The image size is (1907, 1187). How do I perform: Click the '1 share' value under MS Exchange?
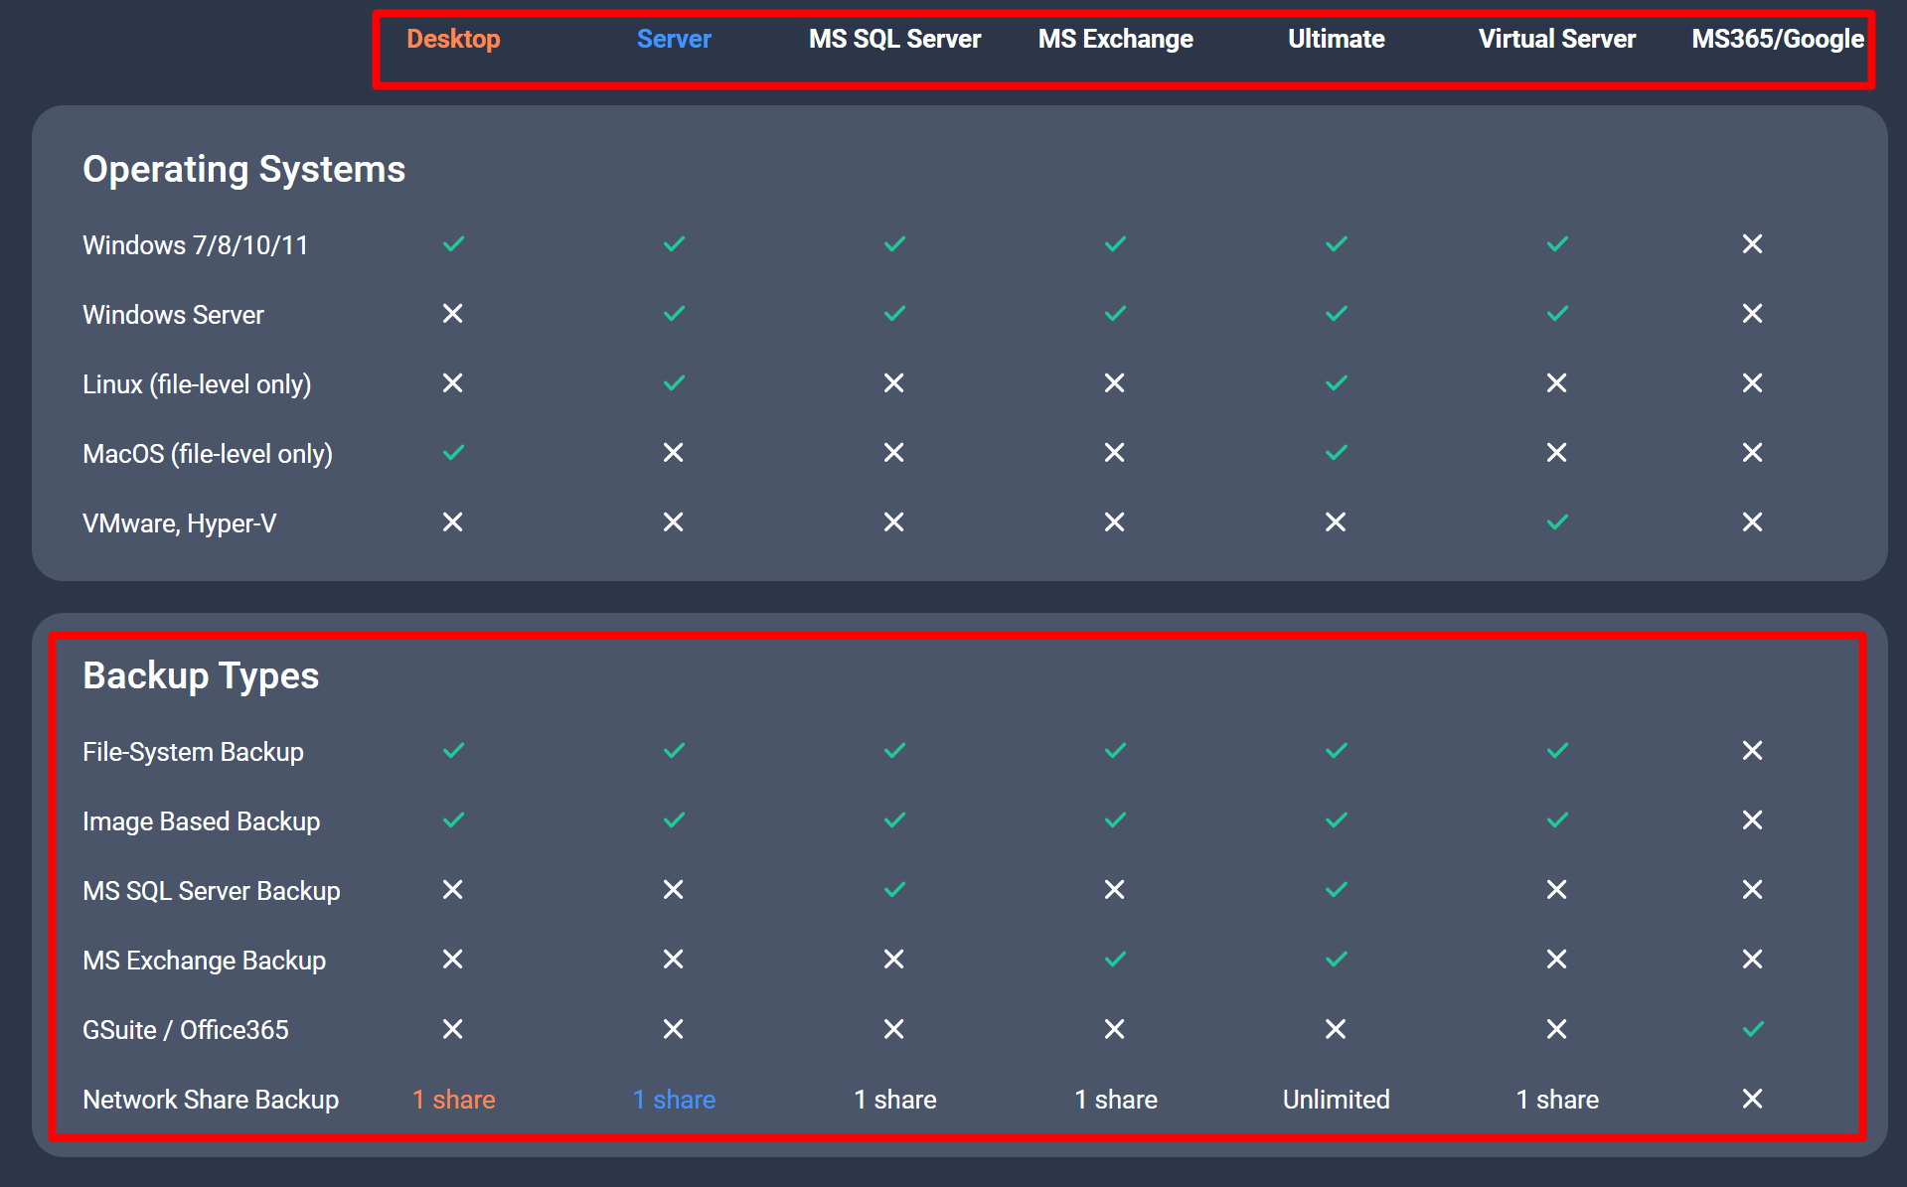click(1115, 1100)
